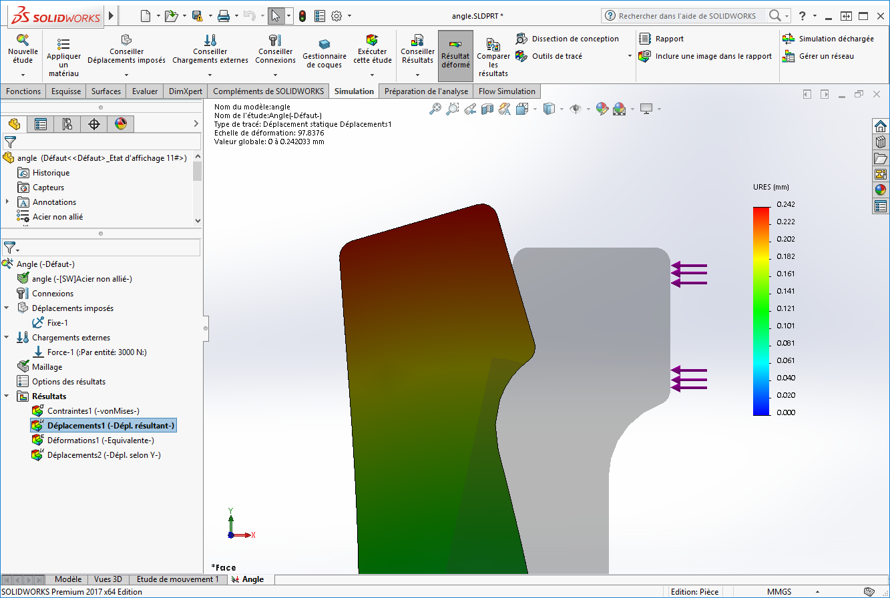
Task: Select the DimXpertManager tab
Action: [x=94, y=123]
